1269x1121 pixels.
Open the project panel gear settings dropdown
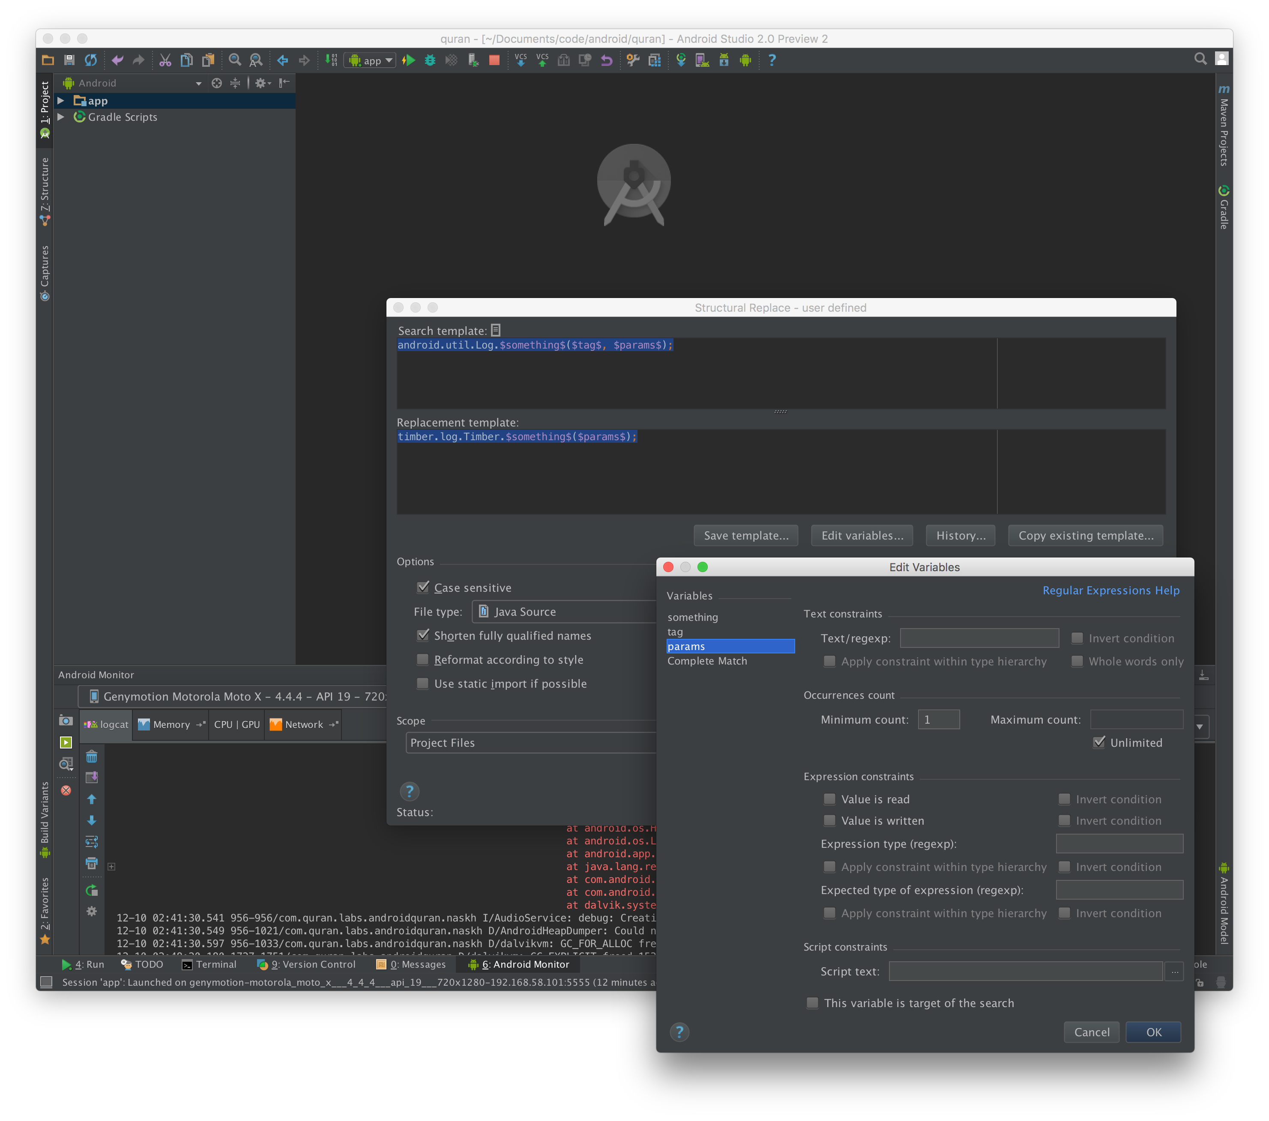263,83
